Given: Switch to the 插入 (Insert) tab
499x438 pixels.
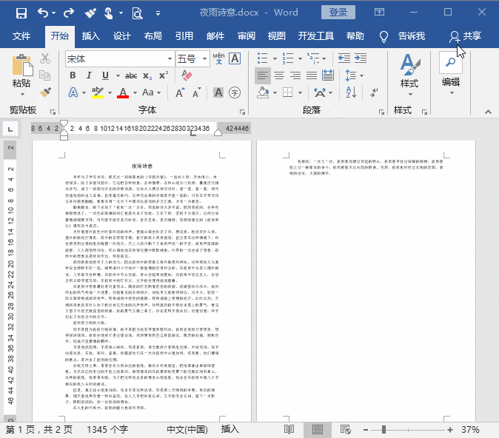Looking at the screenshot, I should [91, 36].
